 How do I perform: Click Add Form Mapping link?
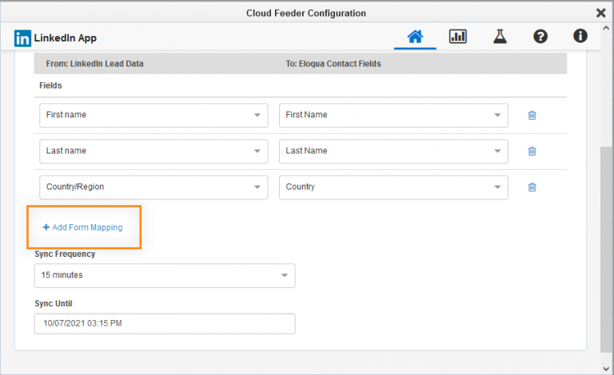point(82,227)
